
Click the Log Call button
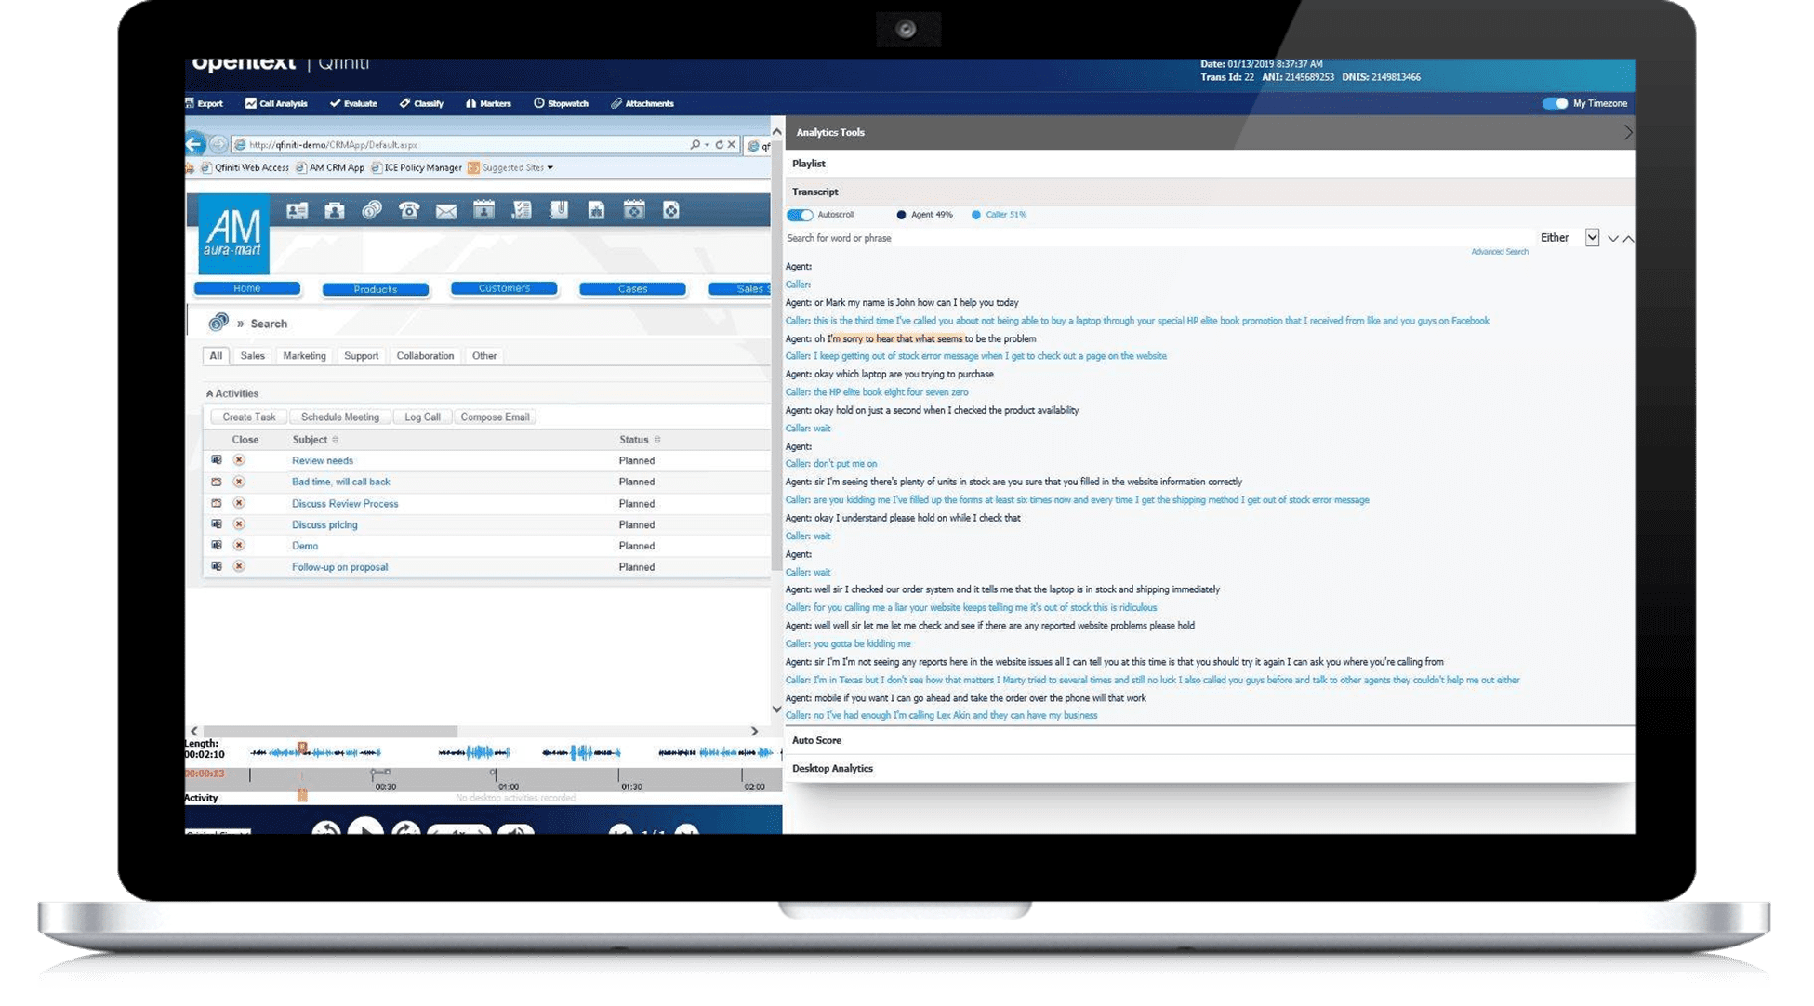(x=422, y=416)
